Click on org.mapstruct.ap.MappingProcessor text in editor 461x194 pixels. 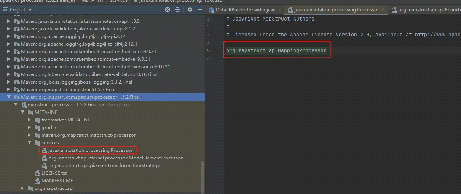(x=276, y=50)
